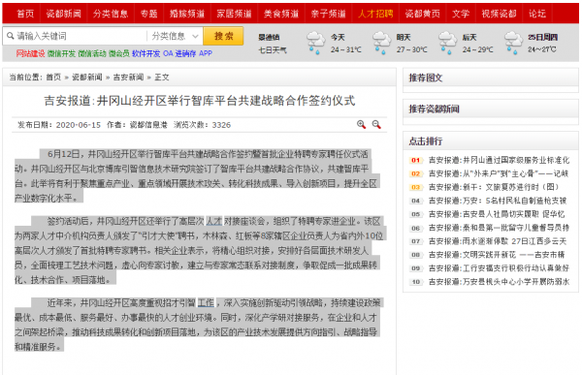Screen dimensions: 582x375
Task: Click tomorrow's rainy weather icon
Action: click(x=381, y=43)
